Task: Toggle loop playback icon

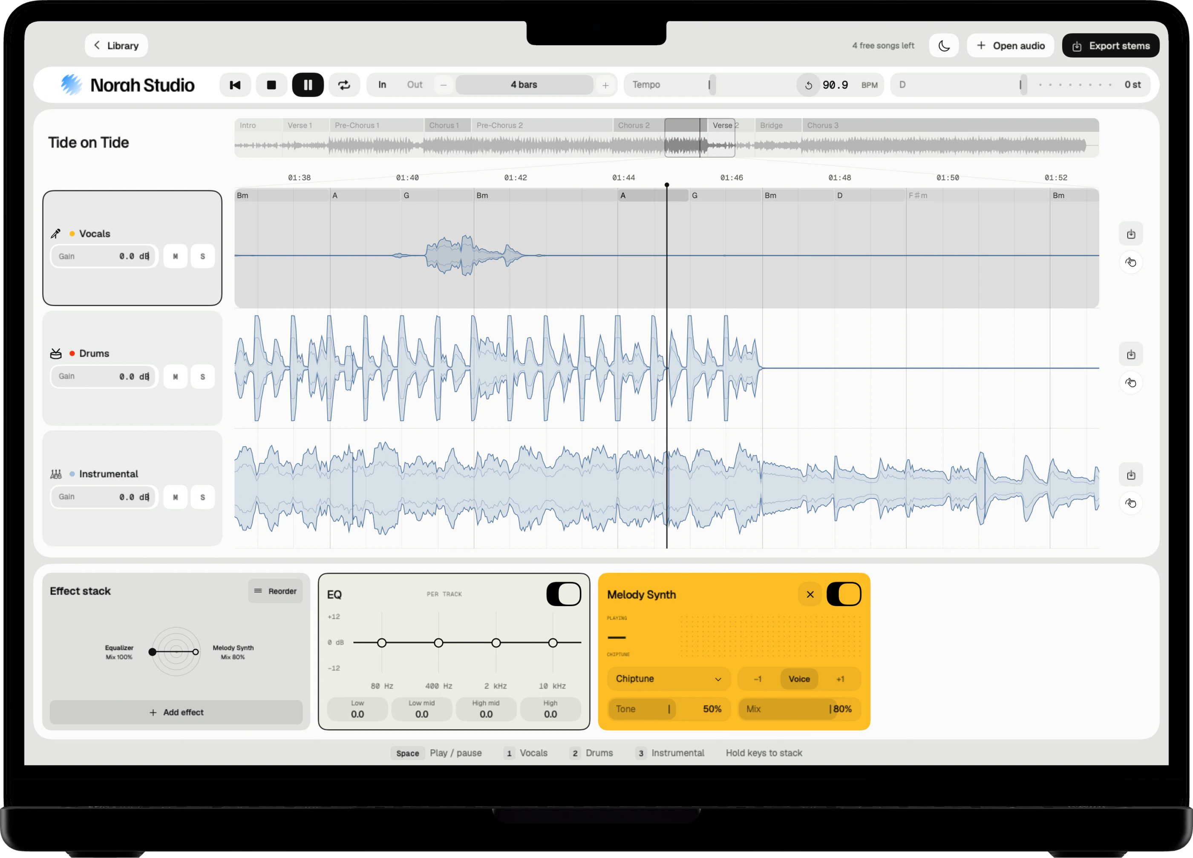Action: point(344,85)
